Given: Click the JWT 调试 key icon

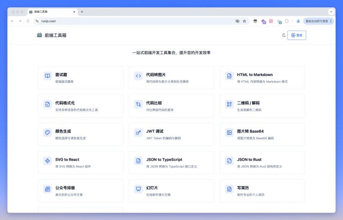Looking at the screenshot, I should [138, 132].
